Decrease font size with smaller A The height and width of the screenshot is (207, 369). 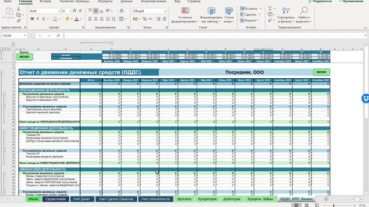[x=81, y=11]
